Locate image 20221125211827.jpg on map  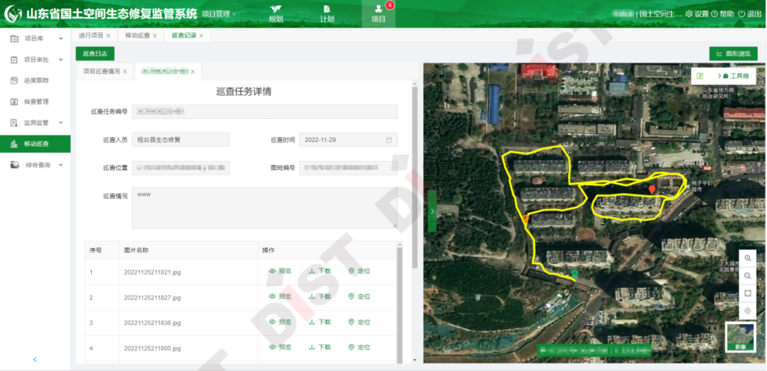(359, 297)
